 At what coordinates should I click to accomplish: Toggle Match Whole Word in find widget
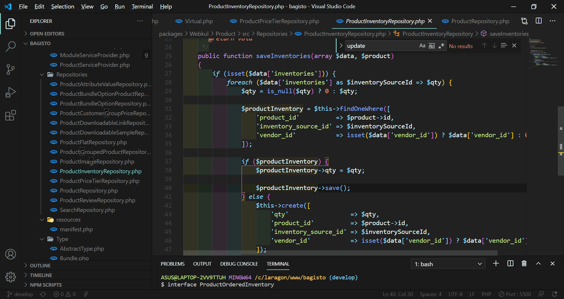[x=432, y=46]
